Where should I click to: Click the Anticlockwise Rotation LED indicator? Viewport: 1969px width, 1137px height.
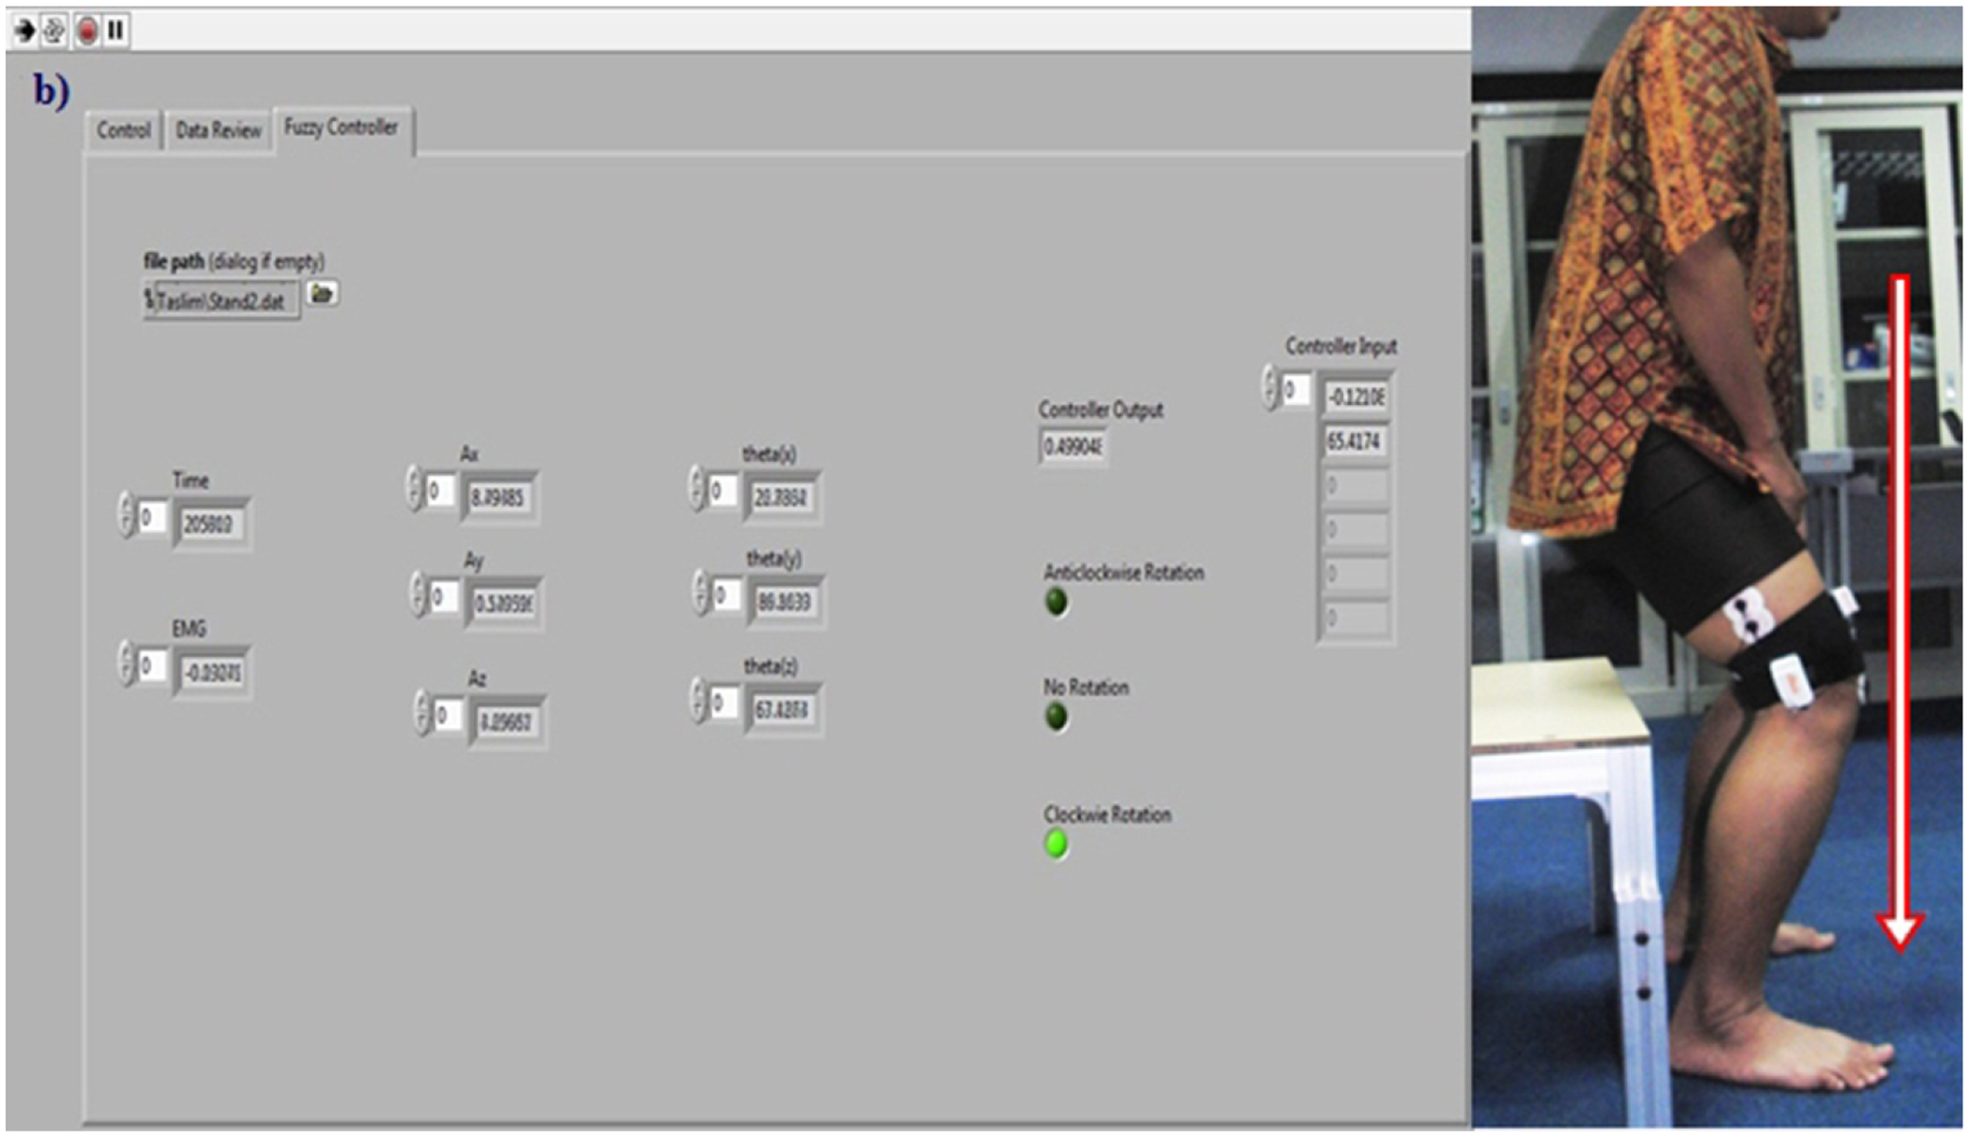[x=1056, y=602]
